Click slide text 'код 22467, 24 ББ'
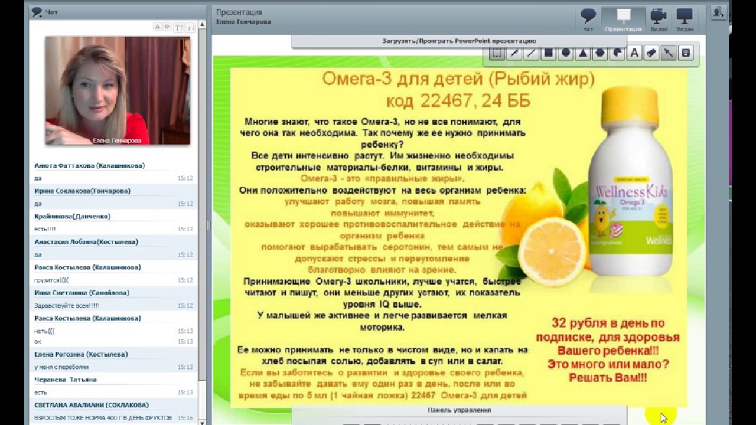 pos(458,102)
